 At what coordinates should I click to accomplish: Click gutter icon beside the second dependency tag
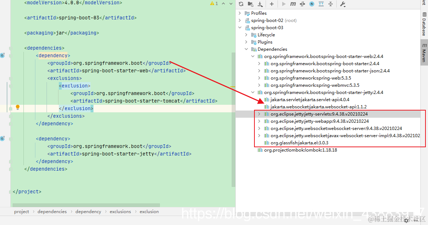pos(3,138)
